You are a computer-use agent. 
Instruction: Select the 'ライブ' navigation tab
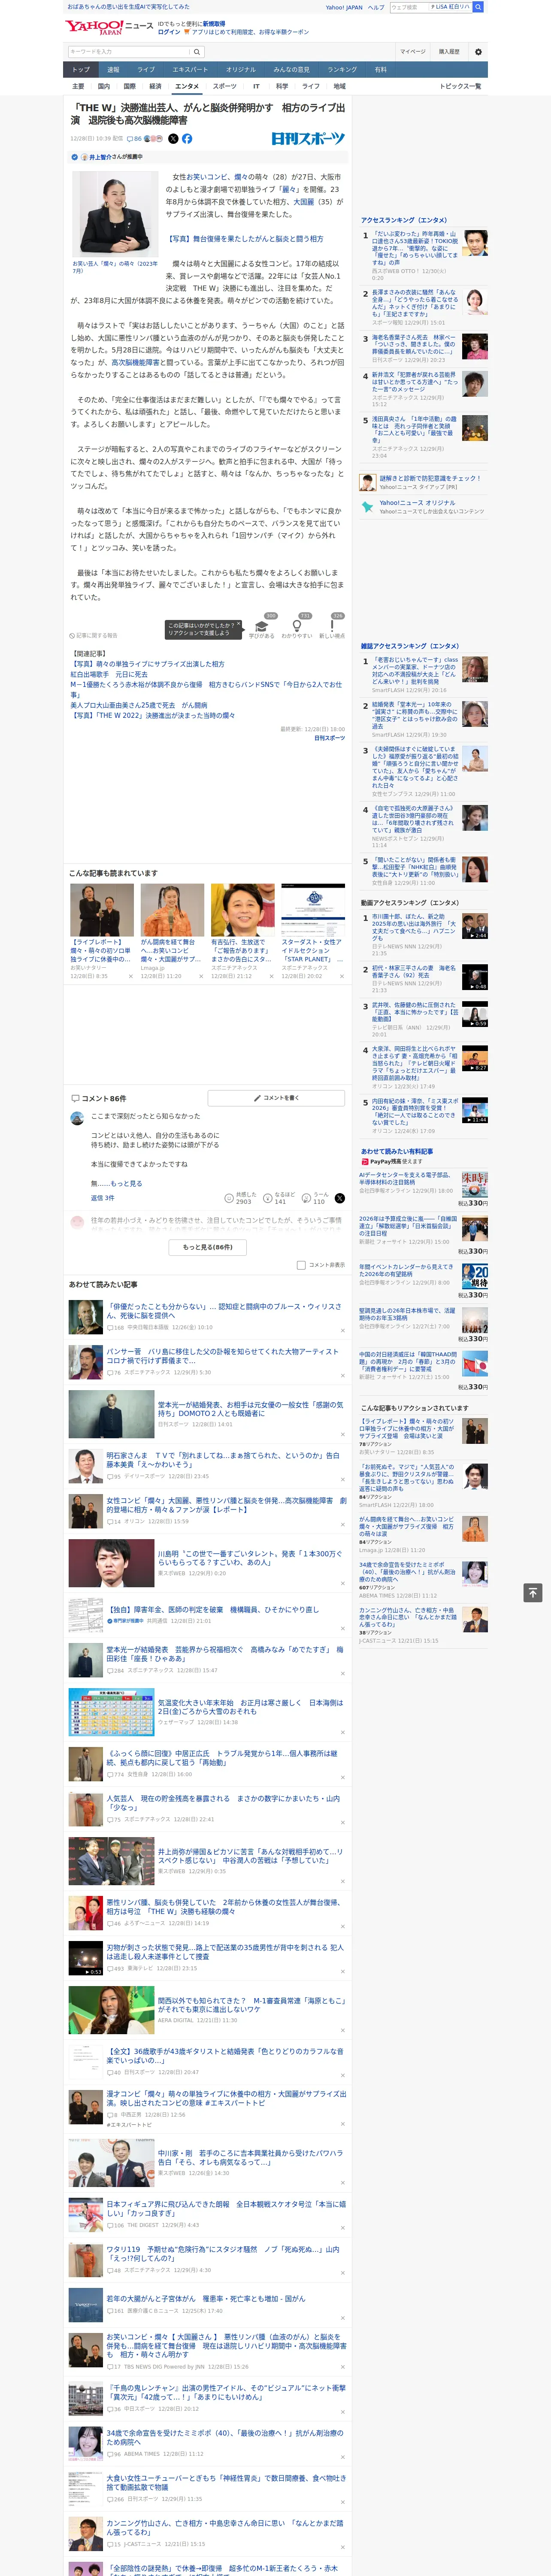tap(146, 70)
